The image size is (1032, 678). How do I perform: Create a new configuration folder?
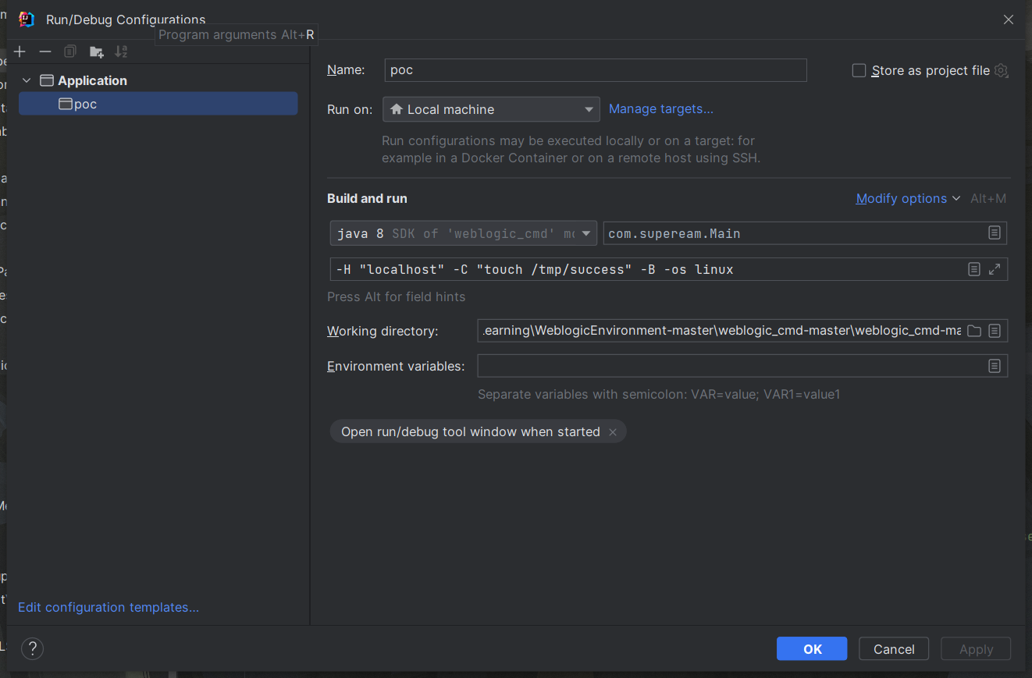tap(96, 51)
